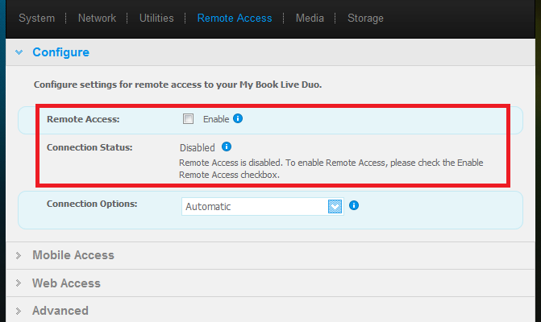Tick the Remote Access Enable checkbox
Viewport: 541px width, 322px height.
[x=189, y=119]
